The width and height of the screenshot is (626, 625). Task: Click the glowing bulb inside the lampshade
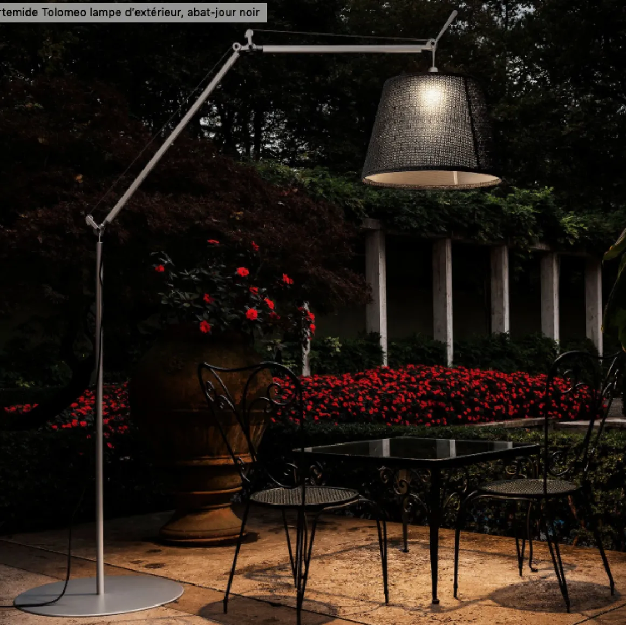point(432,96)
